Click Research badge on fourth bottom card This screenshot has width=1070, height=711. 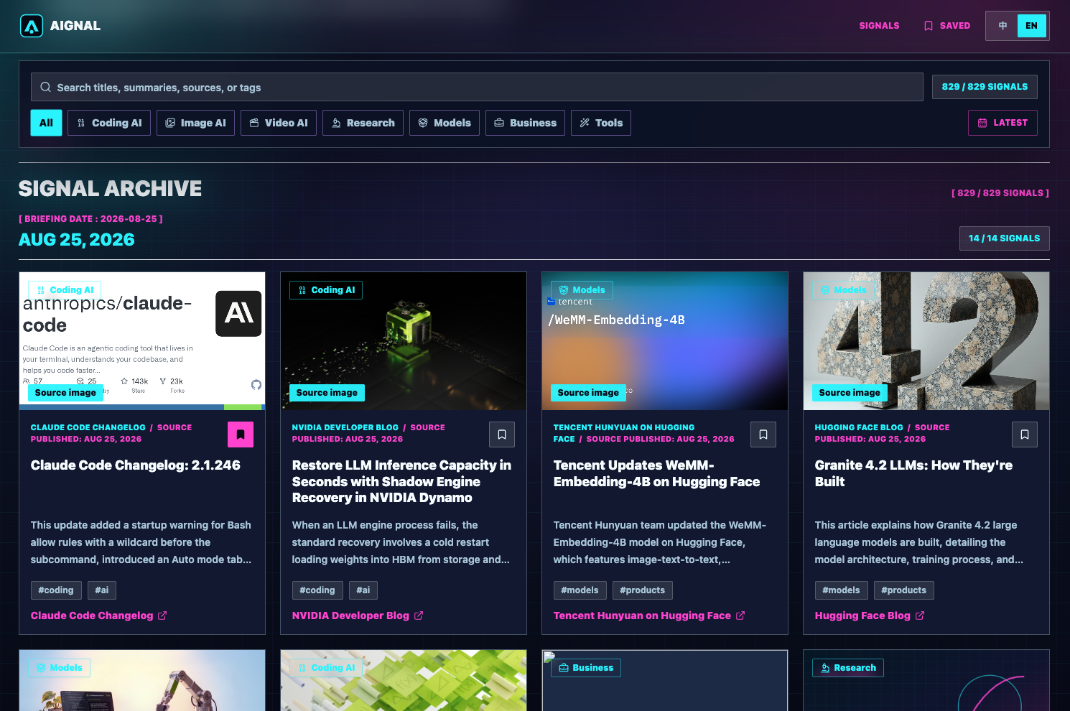click(x=848, y=668)
